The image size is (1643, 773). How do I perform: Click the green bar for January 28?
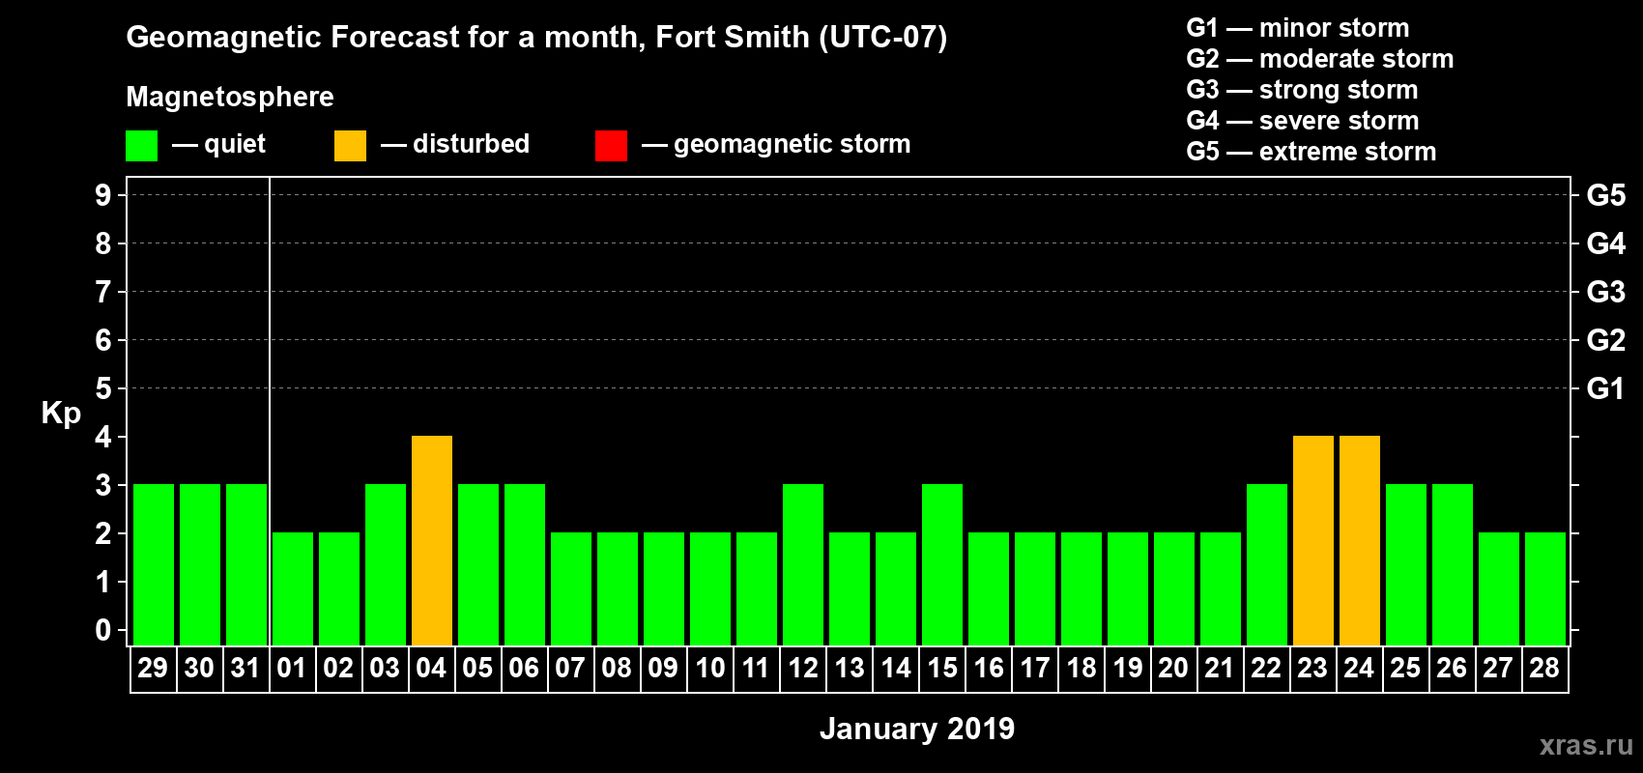pyautogui.click(x=1545, y=589)
